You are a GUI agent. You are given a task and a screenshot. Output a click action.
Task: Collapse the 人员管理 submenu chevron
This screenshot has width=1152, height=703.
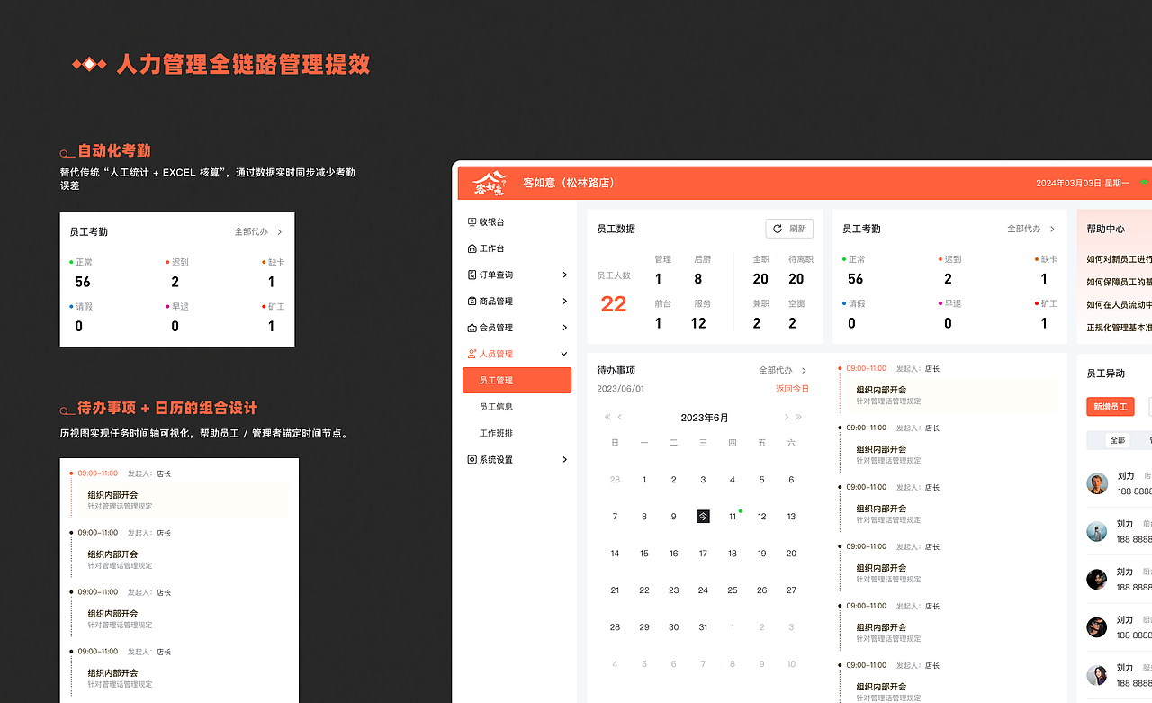(x=564, y=354)
